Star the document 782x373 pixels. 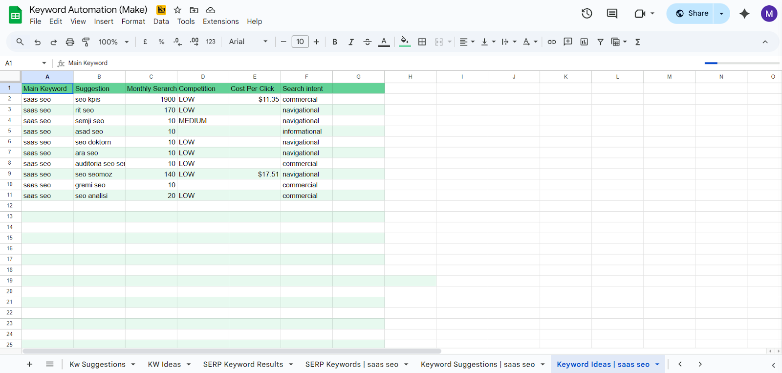[x=177, y=10]
